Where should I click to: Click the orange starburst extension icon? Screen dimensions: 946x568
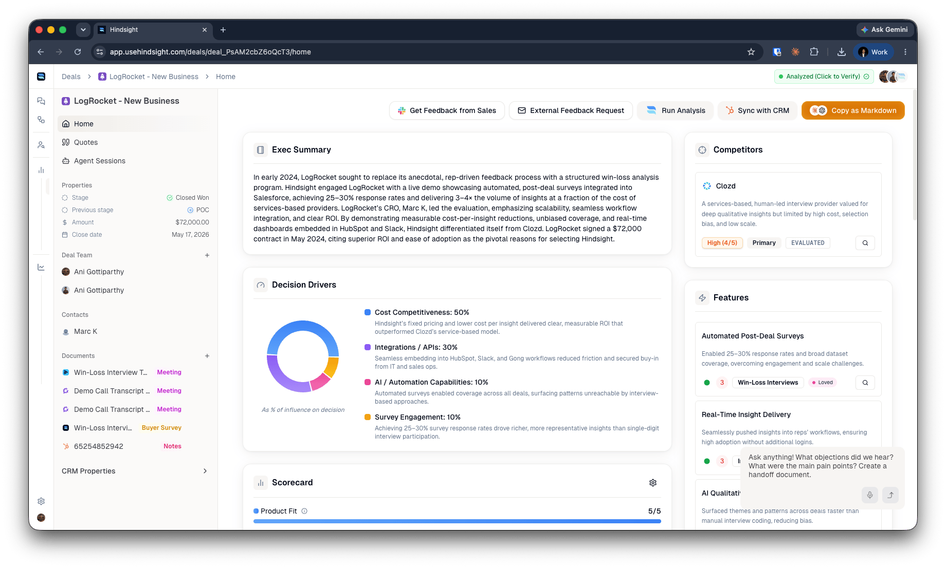click(795, 52)
